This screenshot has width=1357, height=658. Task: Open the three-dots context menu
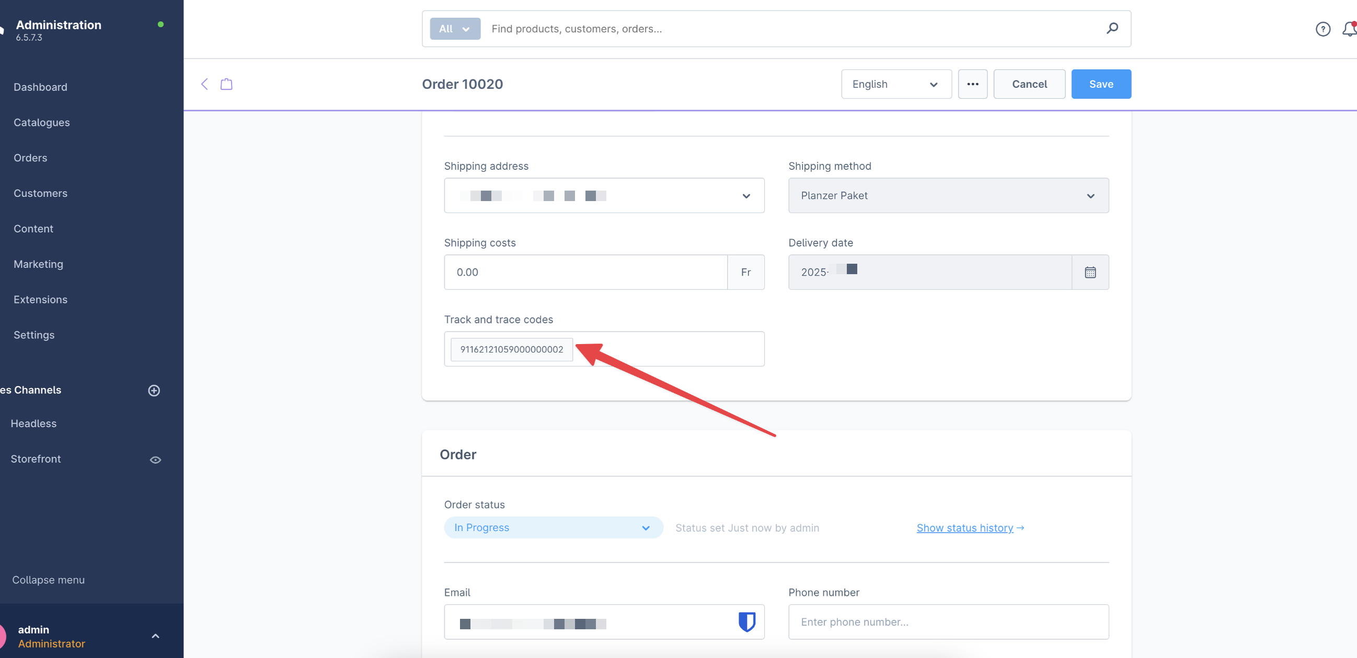(x=972, y=84)
